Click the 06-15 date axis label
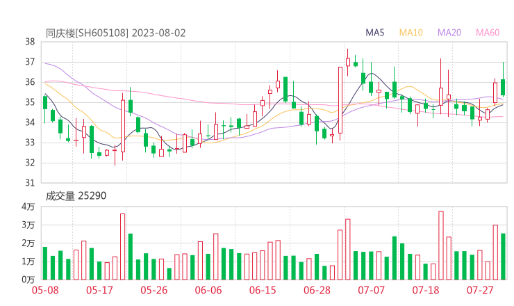 click(x=263, y=290)
